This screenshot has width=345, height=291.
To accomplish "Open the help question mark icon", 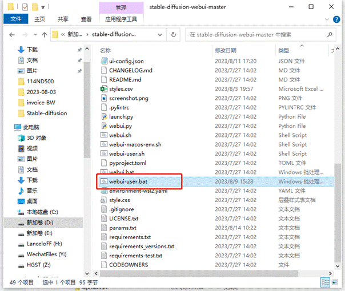I will (x=335, y=19).
